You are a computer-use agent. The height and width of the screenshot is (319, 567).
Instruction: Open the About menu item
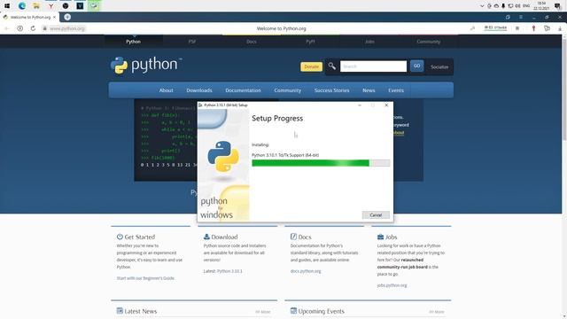166,90
